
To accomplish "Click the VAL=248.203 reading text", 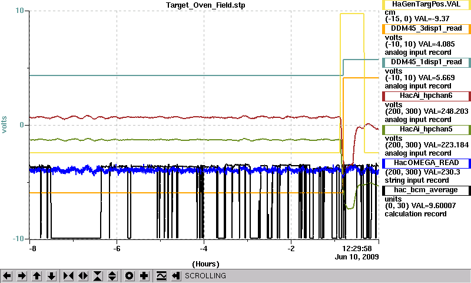I will [446, 111].
